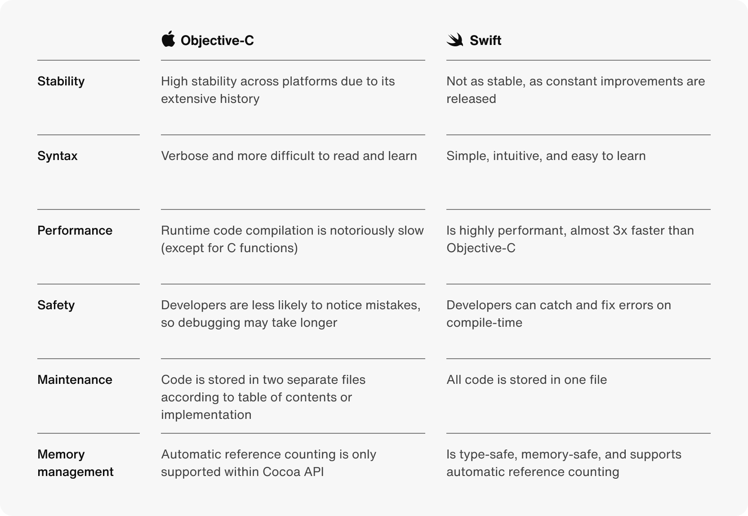
Task: Select the Swift column heading text
Action: tap(485, 40)
